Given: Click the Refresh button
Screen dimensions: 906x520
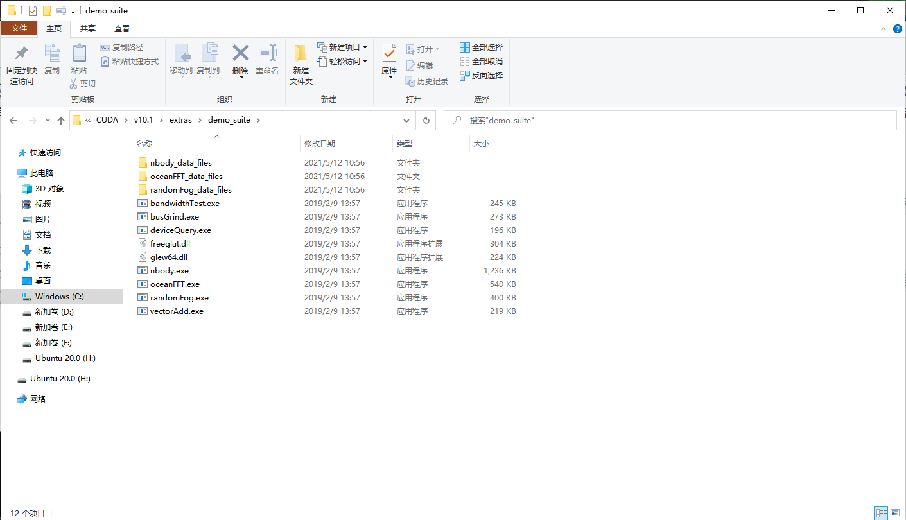Looking at the screenshot, I should [x=426, y=121].
